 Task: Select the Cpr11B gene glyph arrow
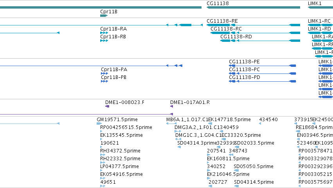104,16
